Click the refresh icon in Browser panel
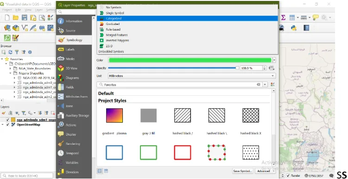Viewport: 348px width, 179px height. coord(10,52)
